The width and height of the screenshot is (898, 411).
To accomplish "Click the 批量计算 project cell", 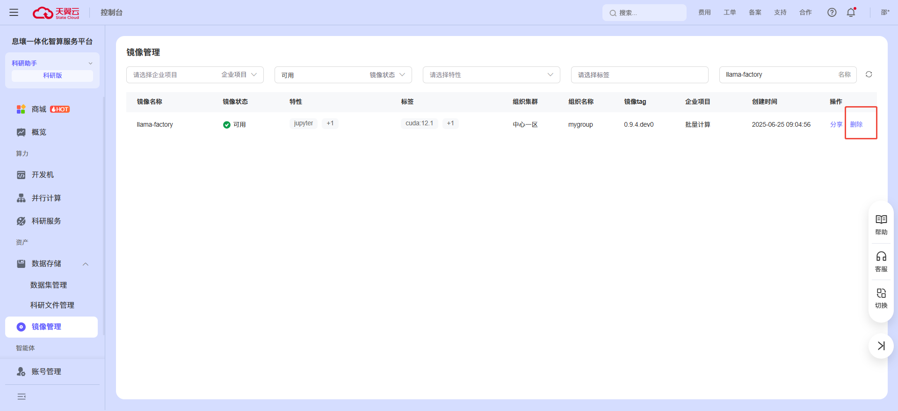I will [x=698, y=124].
